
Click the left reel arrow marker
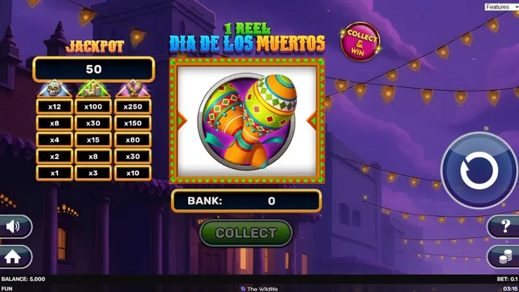[x=182, y=121]
